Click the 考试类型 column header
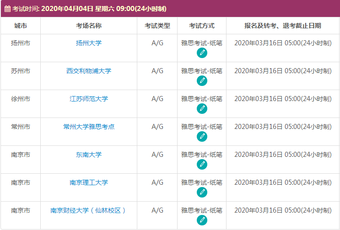340x230 pixels. [x=157, y=26]
